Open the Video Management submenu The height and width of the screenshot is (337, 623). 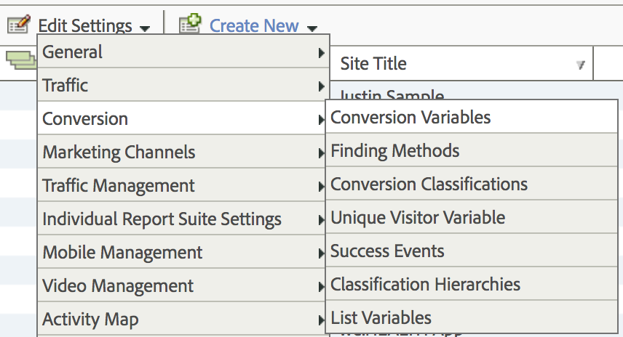point(182,286)
